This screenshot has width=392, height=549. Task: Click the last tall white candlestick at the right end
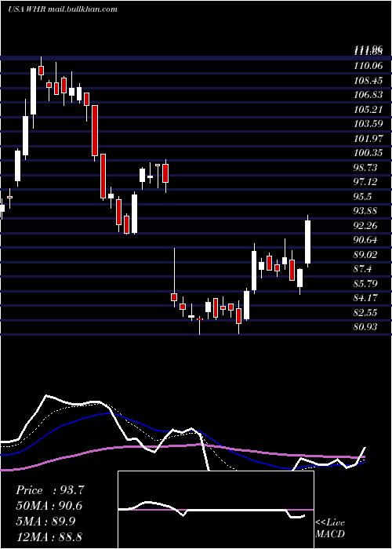click(308, 242)
